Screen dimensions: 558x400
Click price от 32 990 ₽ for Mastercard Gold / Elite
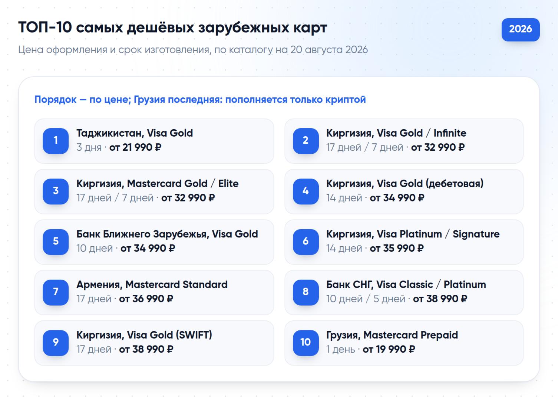pyautogui.click(x=188, y=198)
